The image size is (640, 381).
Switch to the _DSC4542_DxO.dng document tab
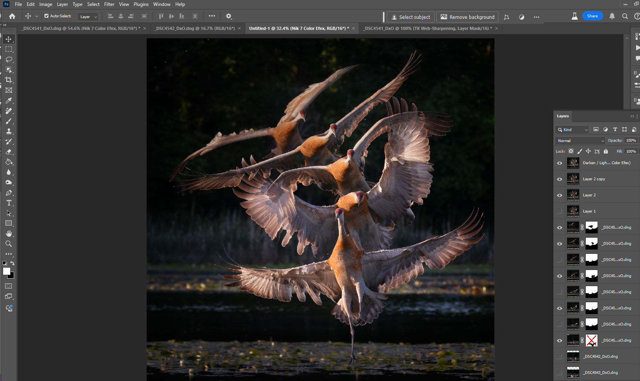[195, 28]
